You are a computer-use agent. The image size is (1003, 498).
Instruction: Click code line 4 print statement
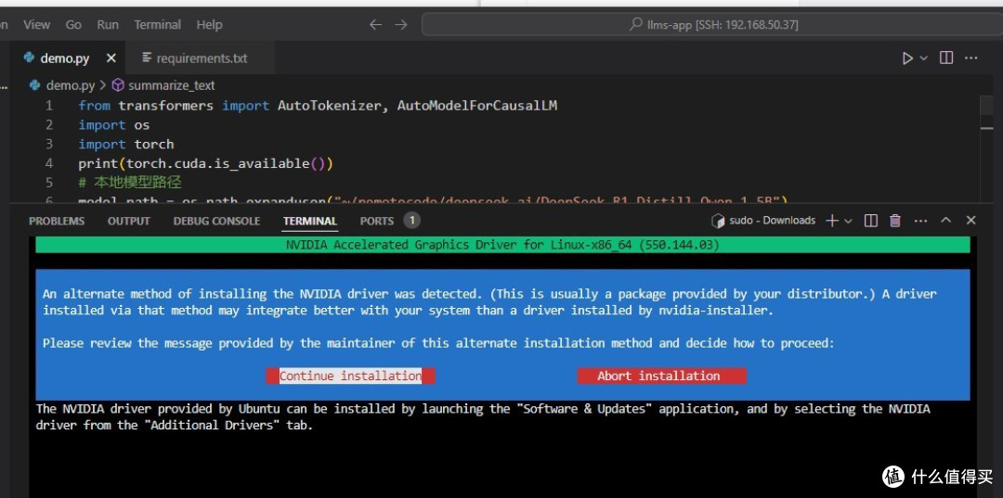pos(205,163)
